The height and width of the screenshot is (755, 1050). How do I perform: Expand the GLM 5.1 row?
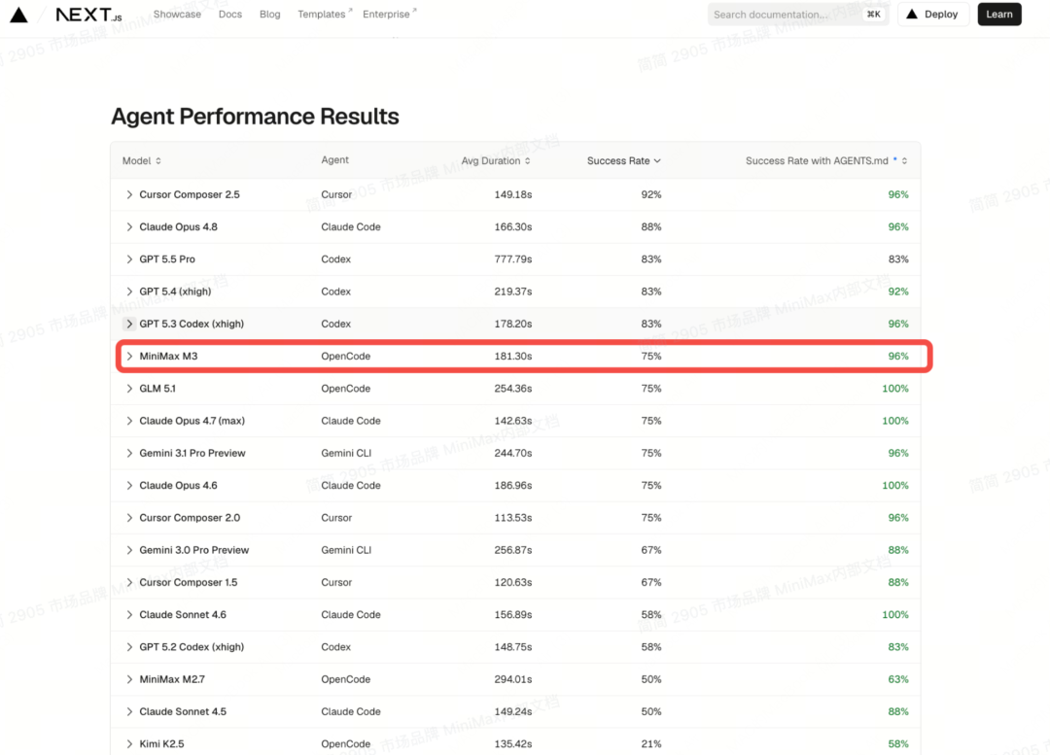129,389
